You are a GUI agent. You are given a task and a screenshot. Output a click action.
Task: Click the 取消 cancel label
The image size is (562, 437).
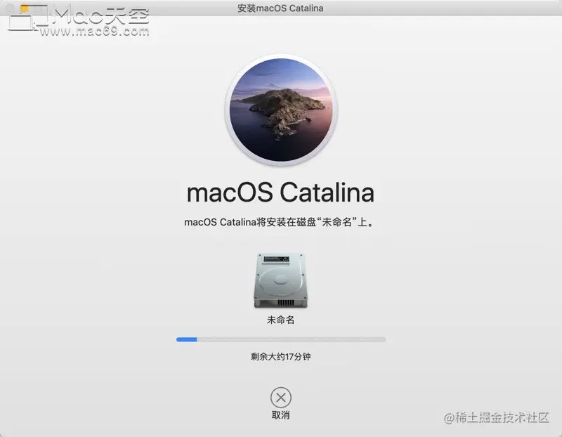[x=280, y=415]
